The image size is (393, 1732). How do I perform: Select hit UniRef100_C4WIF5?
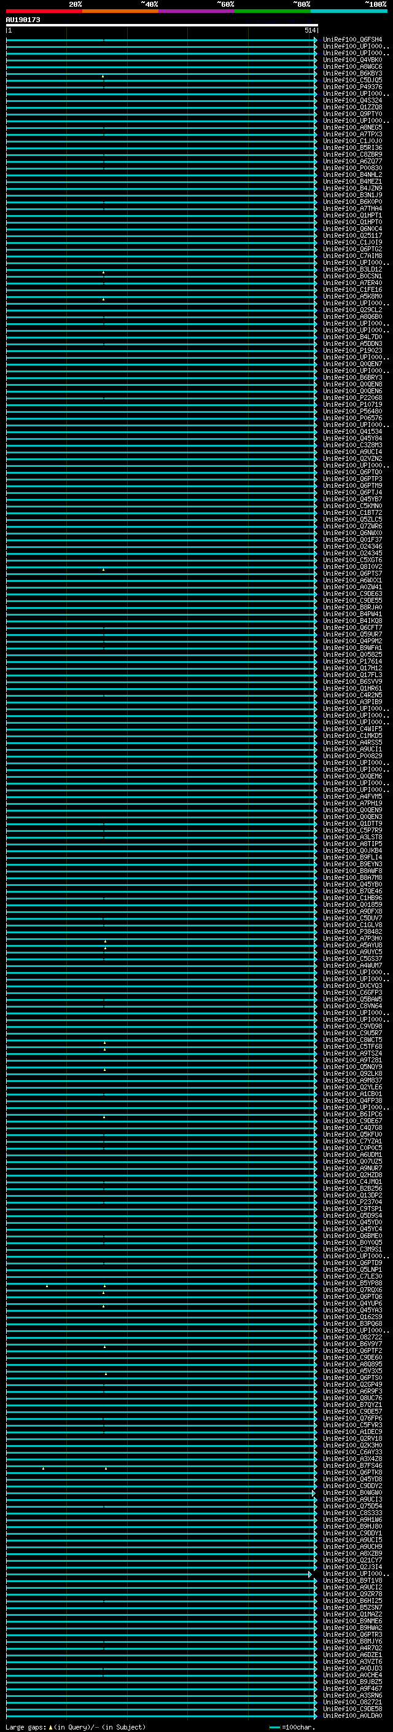352,729
